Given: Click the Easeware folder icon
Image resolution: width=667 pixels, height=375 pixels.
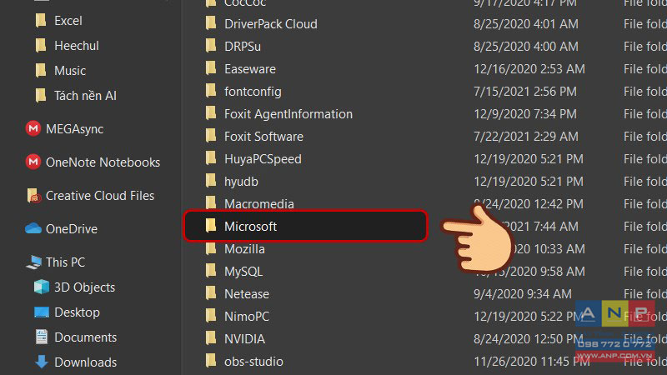Looking at the screenshot, I should pos(211,68).
